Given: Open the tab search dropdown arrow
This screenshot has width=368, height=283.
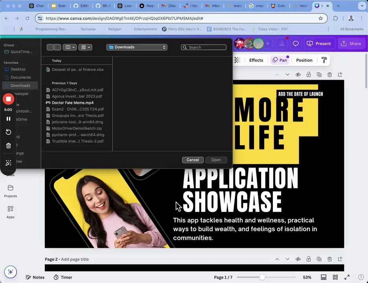Looking at the screenshot, I should [x=362, y=6].
